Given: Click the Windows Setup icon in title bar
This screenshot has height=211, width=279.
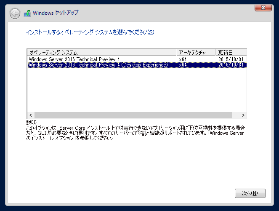Looking at the screenshot, I should [27, 13].
